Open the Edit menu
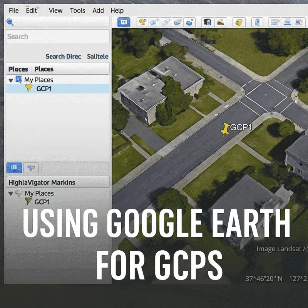This screenshot has width=308, height=308. point(32,10)
